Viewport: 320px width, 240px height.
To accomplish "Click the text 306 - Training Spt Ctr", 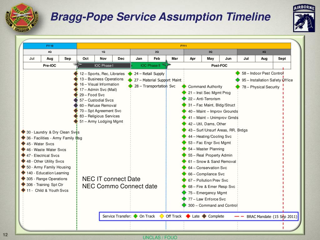I will tap(45, 185).
